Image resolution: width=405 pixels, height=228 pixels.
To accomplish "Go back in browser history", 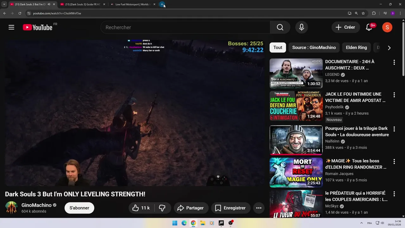I will pyautogui.click(x=4, y=13).
